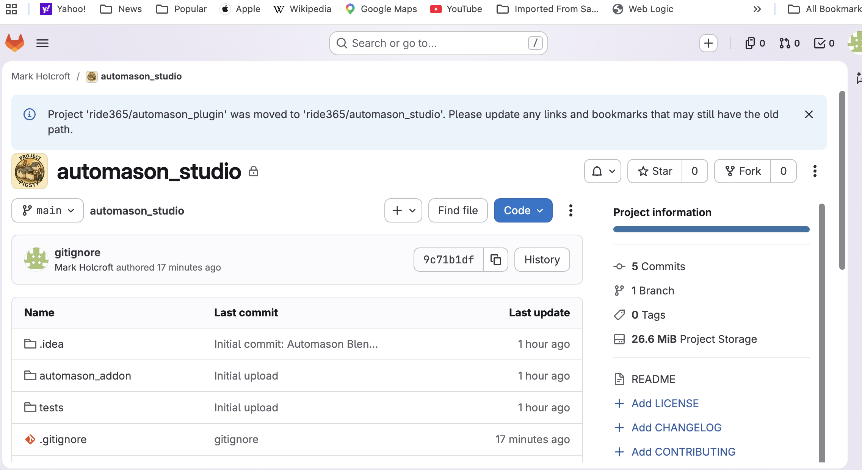862x470 pixels.
Task: Open the user avatar menu
Action: tap(855, 42)
